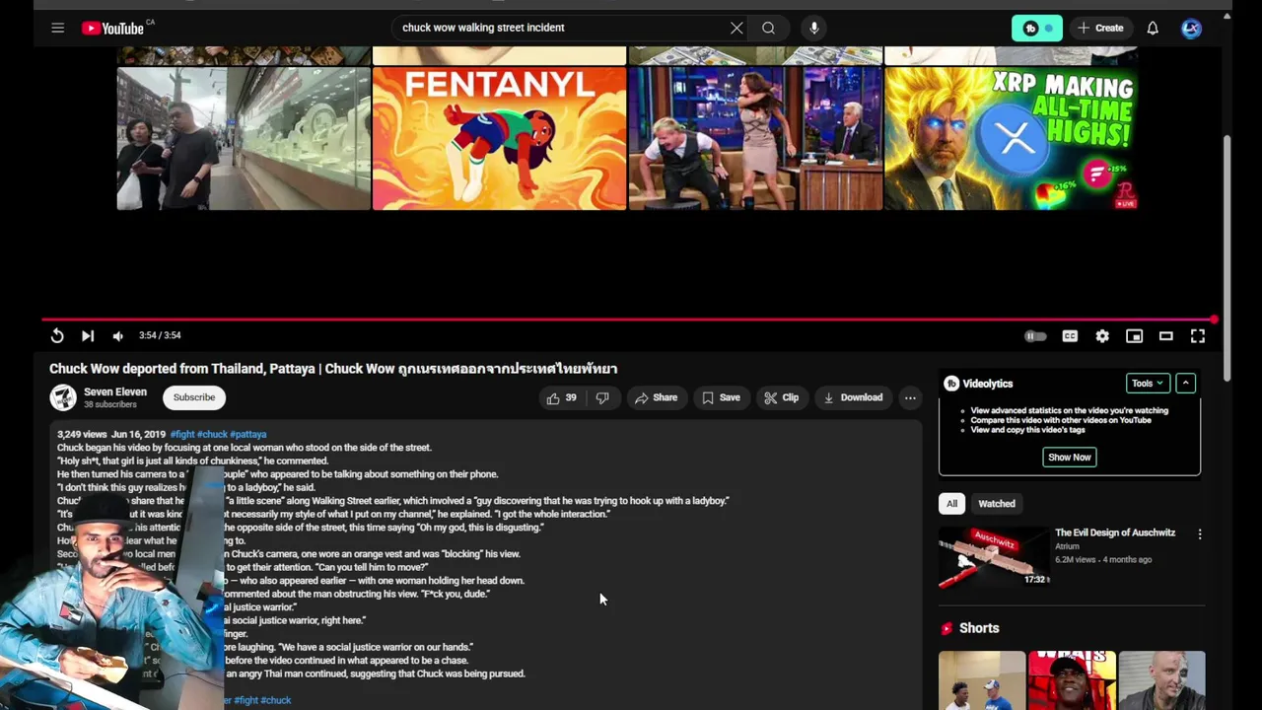Play the FENTANYL end-screen video

(x=499, y=138)
